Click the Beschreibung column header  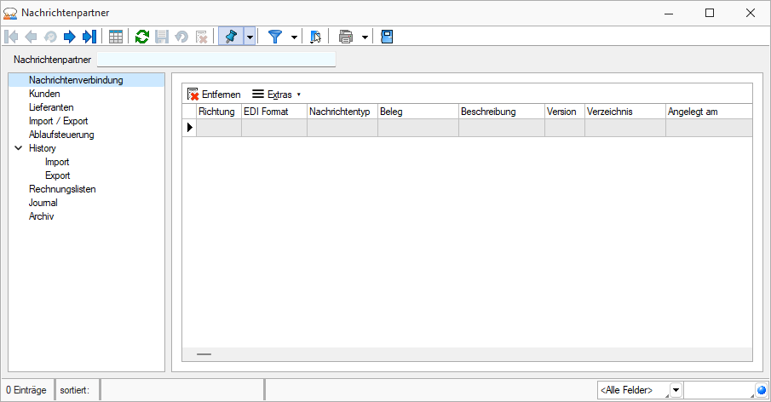tap(502, 112)
